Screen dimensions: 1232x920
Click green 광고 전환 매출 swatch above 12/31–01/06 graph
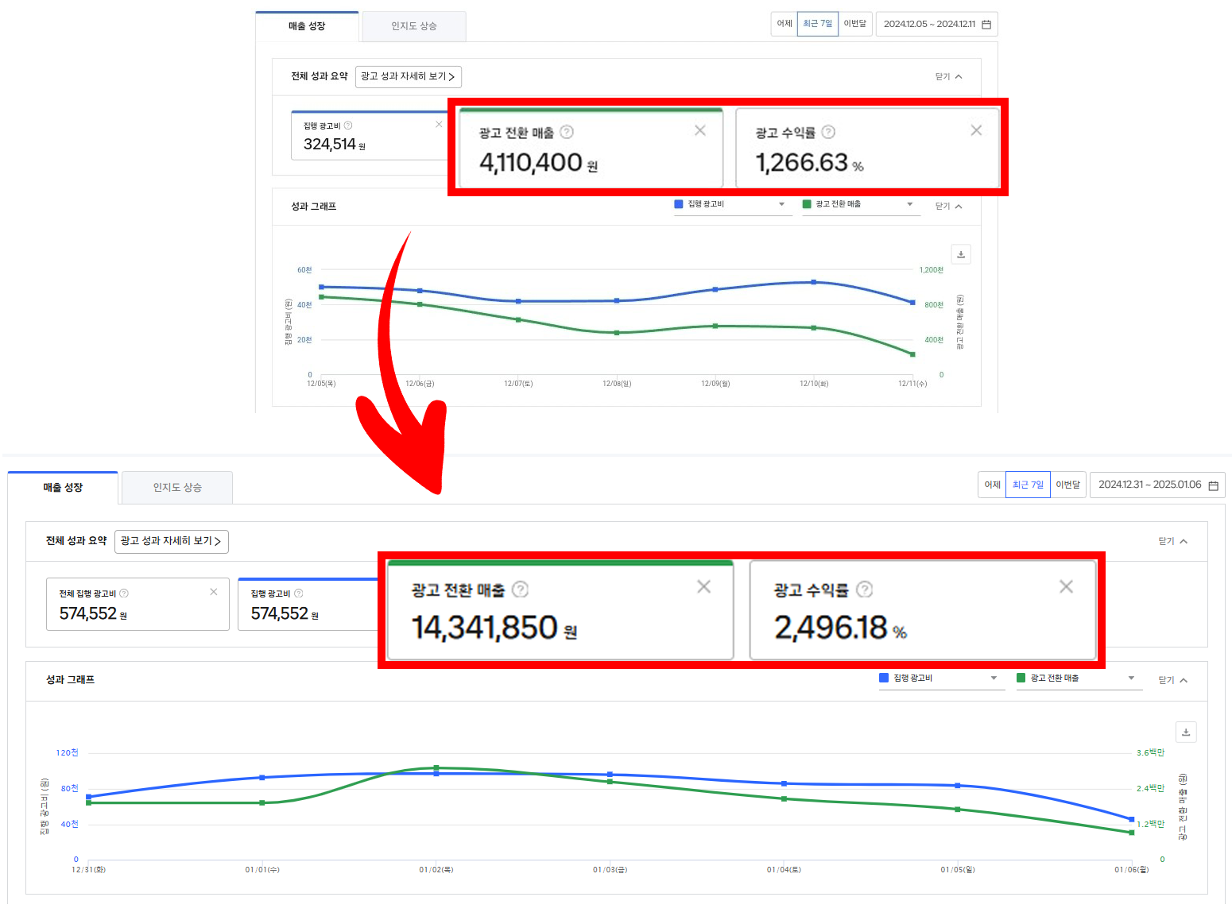pos(1021,678)
